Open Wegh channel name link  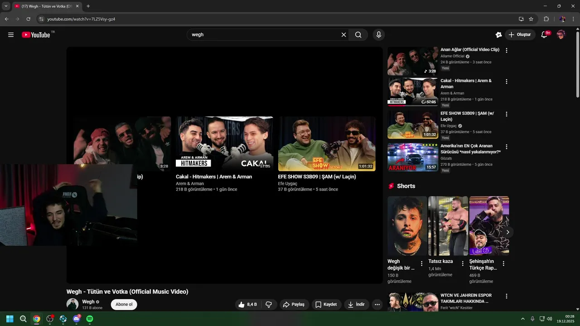(x=88, y=302)
